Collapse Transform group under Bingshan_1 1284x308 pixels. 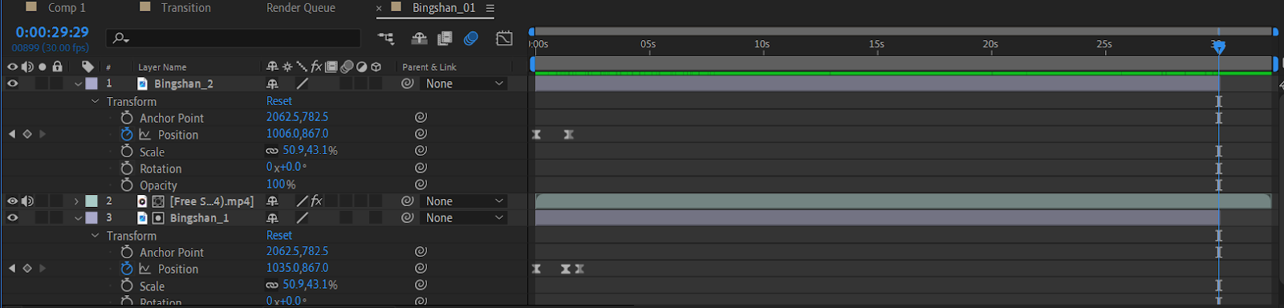[x=95, y=235]
